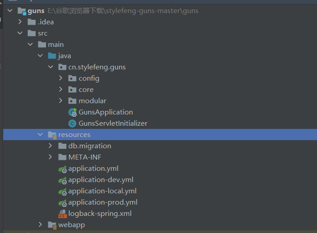This screenshot has width=317, height=233.
Task: Expand the webapp folder arrow
Action: click(40, 224)
